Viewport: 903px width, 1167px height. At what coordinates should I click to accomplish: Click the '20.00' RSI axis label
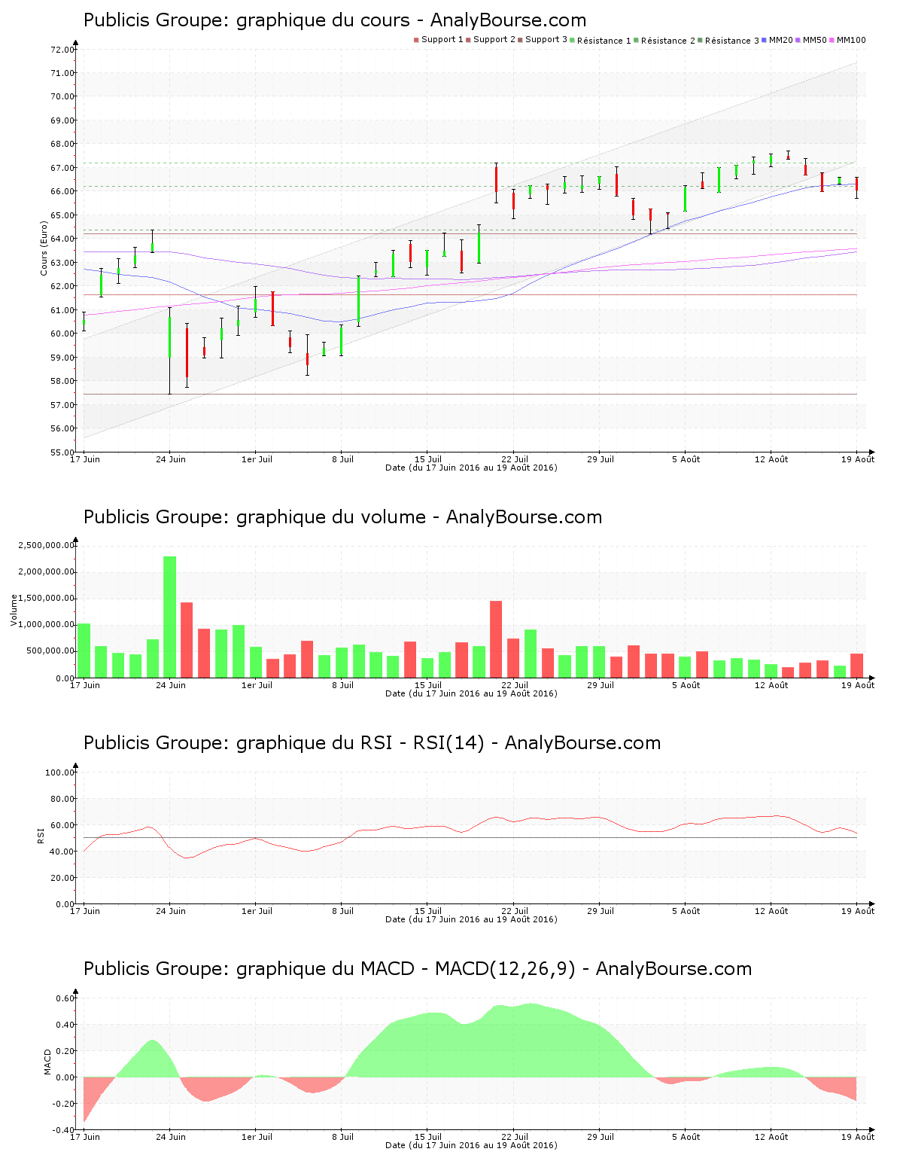coord(62,878)
